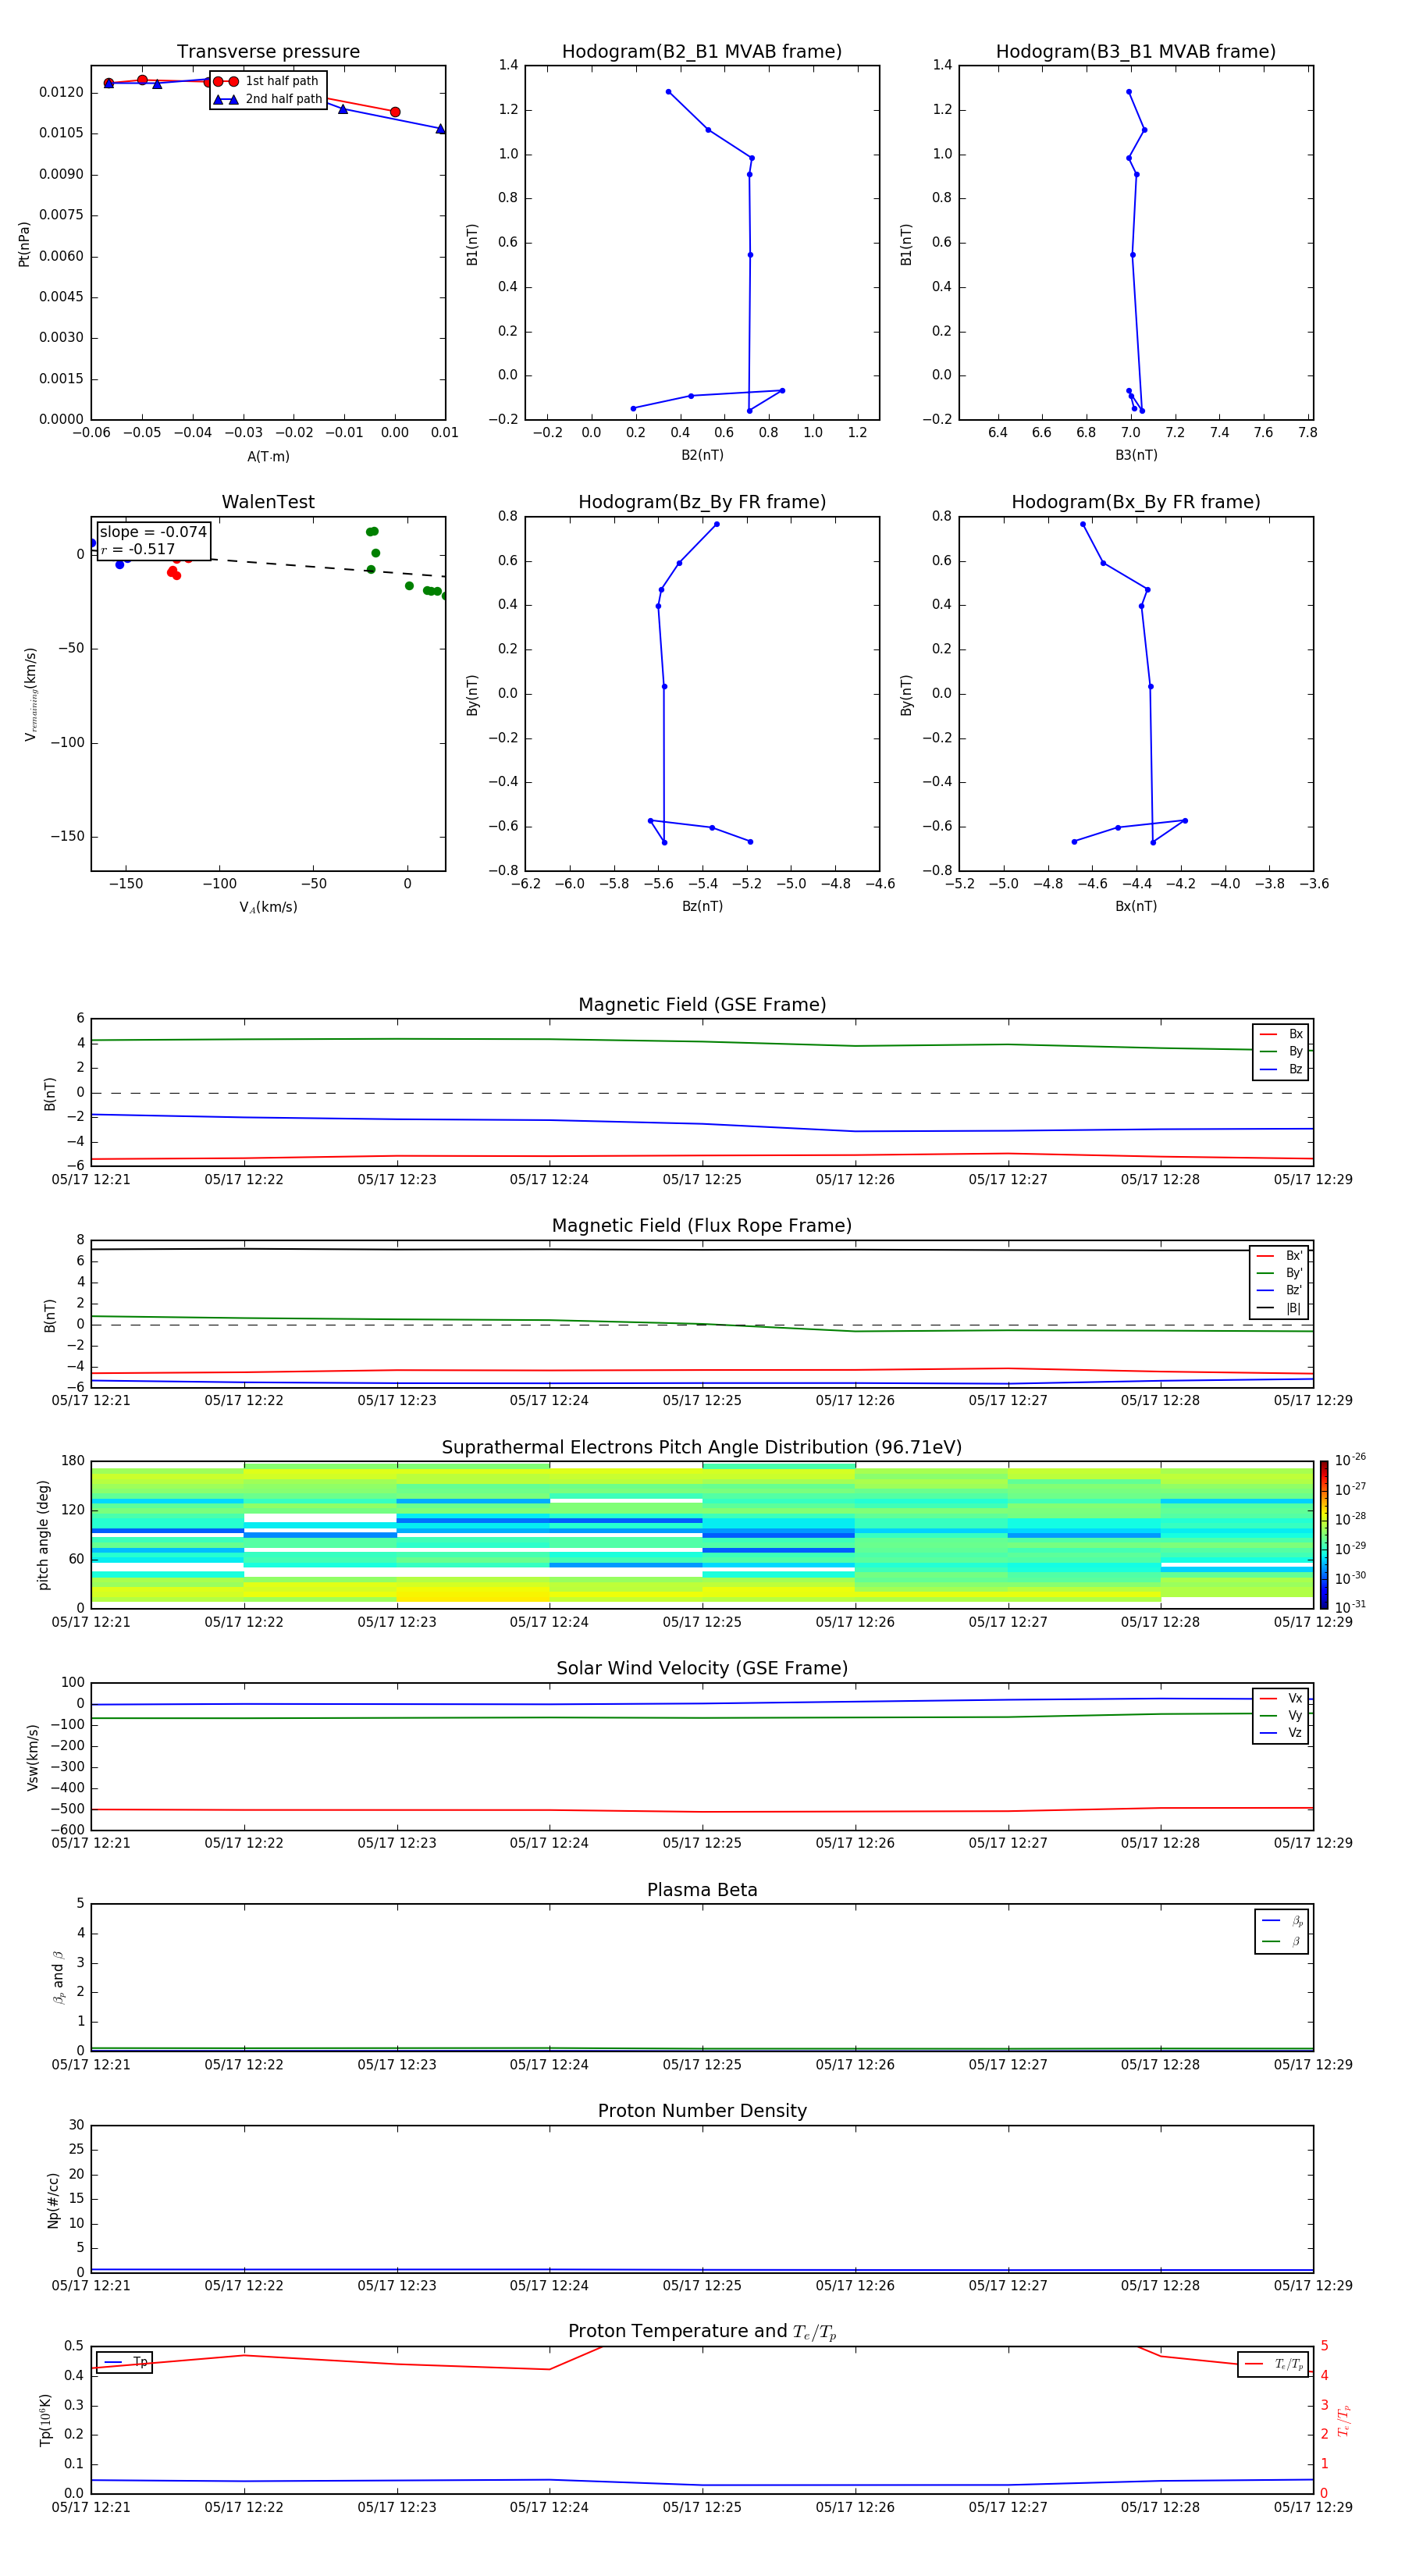Viewport: 1405px width, 2576px height.
Task: Click 'B3(nT)' x-axis label
Action: coord(1136,455)
